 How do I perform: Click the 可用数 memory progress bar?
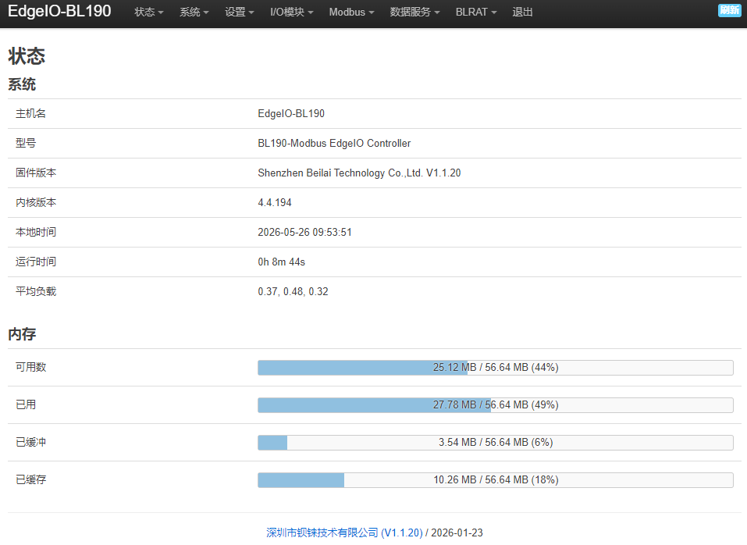pyautogui.click(x=496, y=367)
